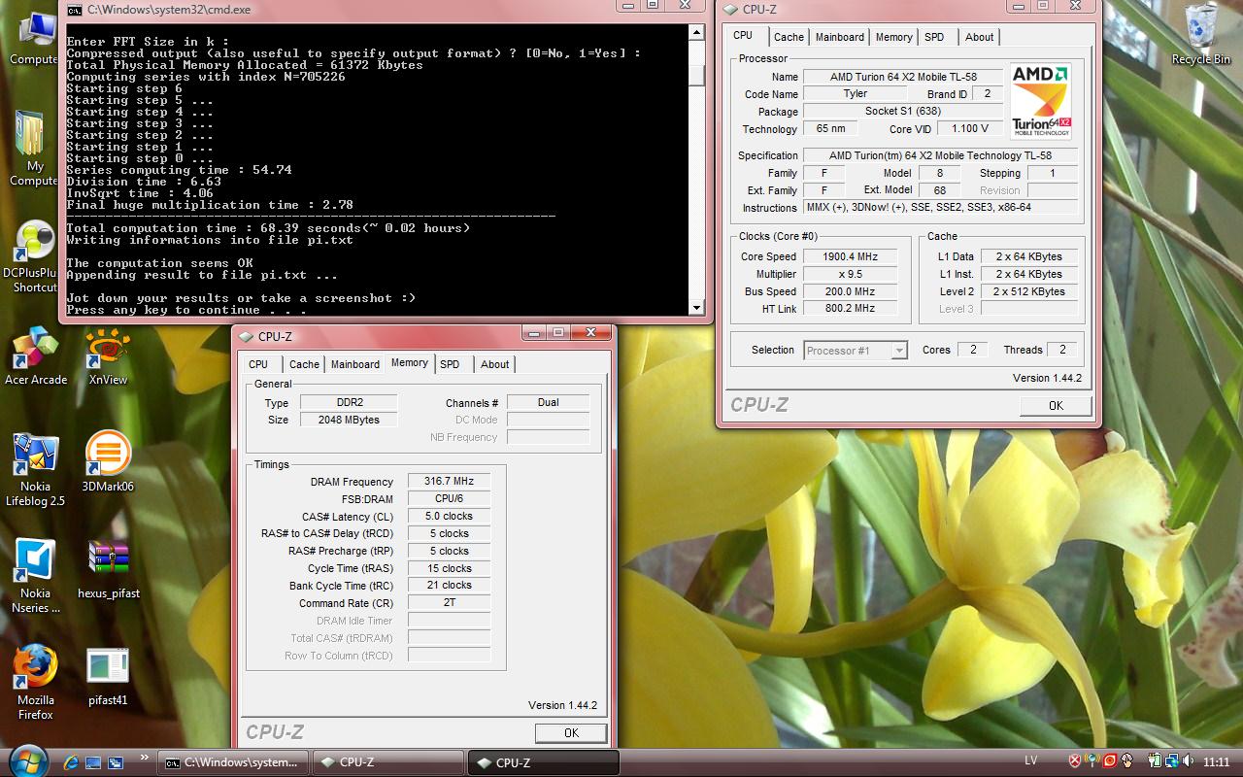The image size is (1243, 777).
Task: Click the Multiplier value x 9.5
Action: tap(850, 274)
